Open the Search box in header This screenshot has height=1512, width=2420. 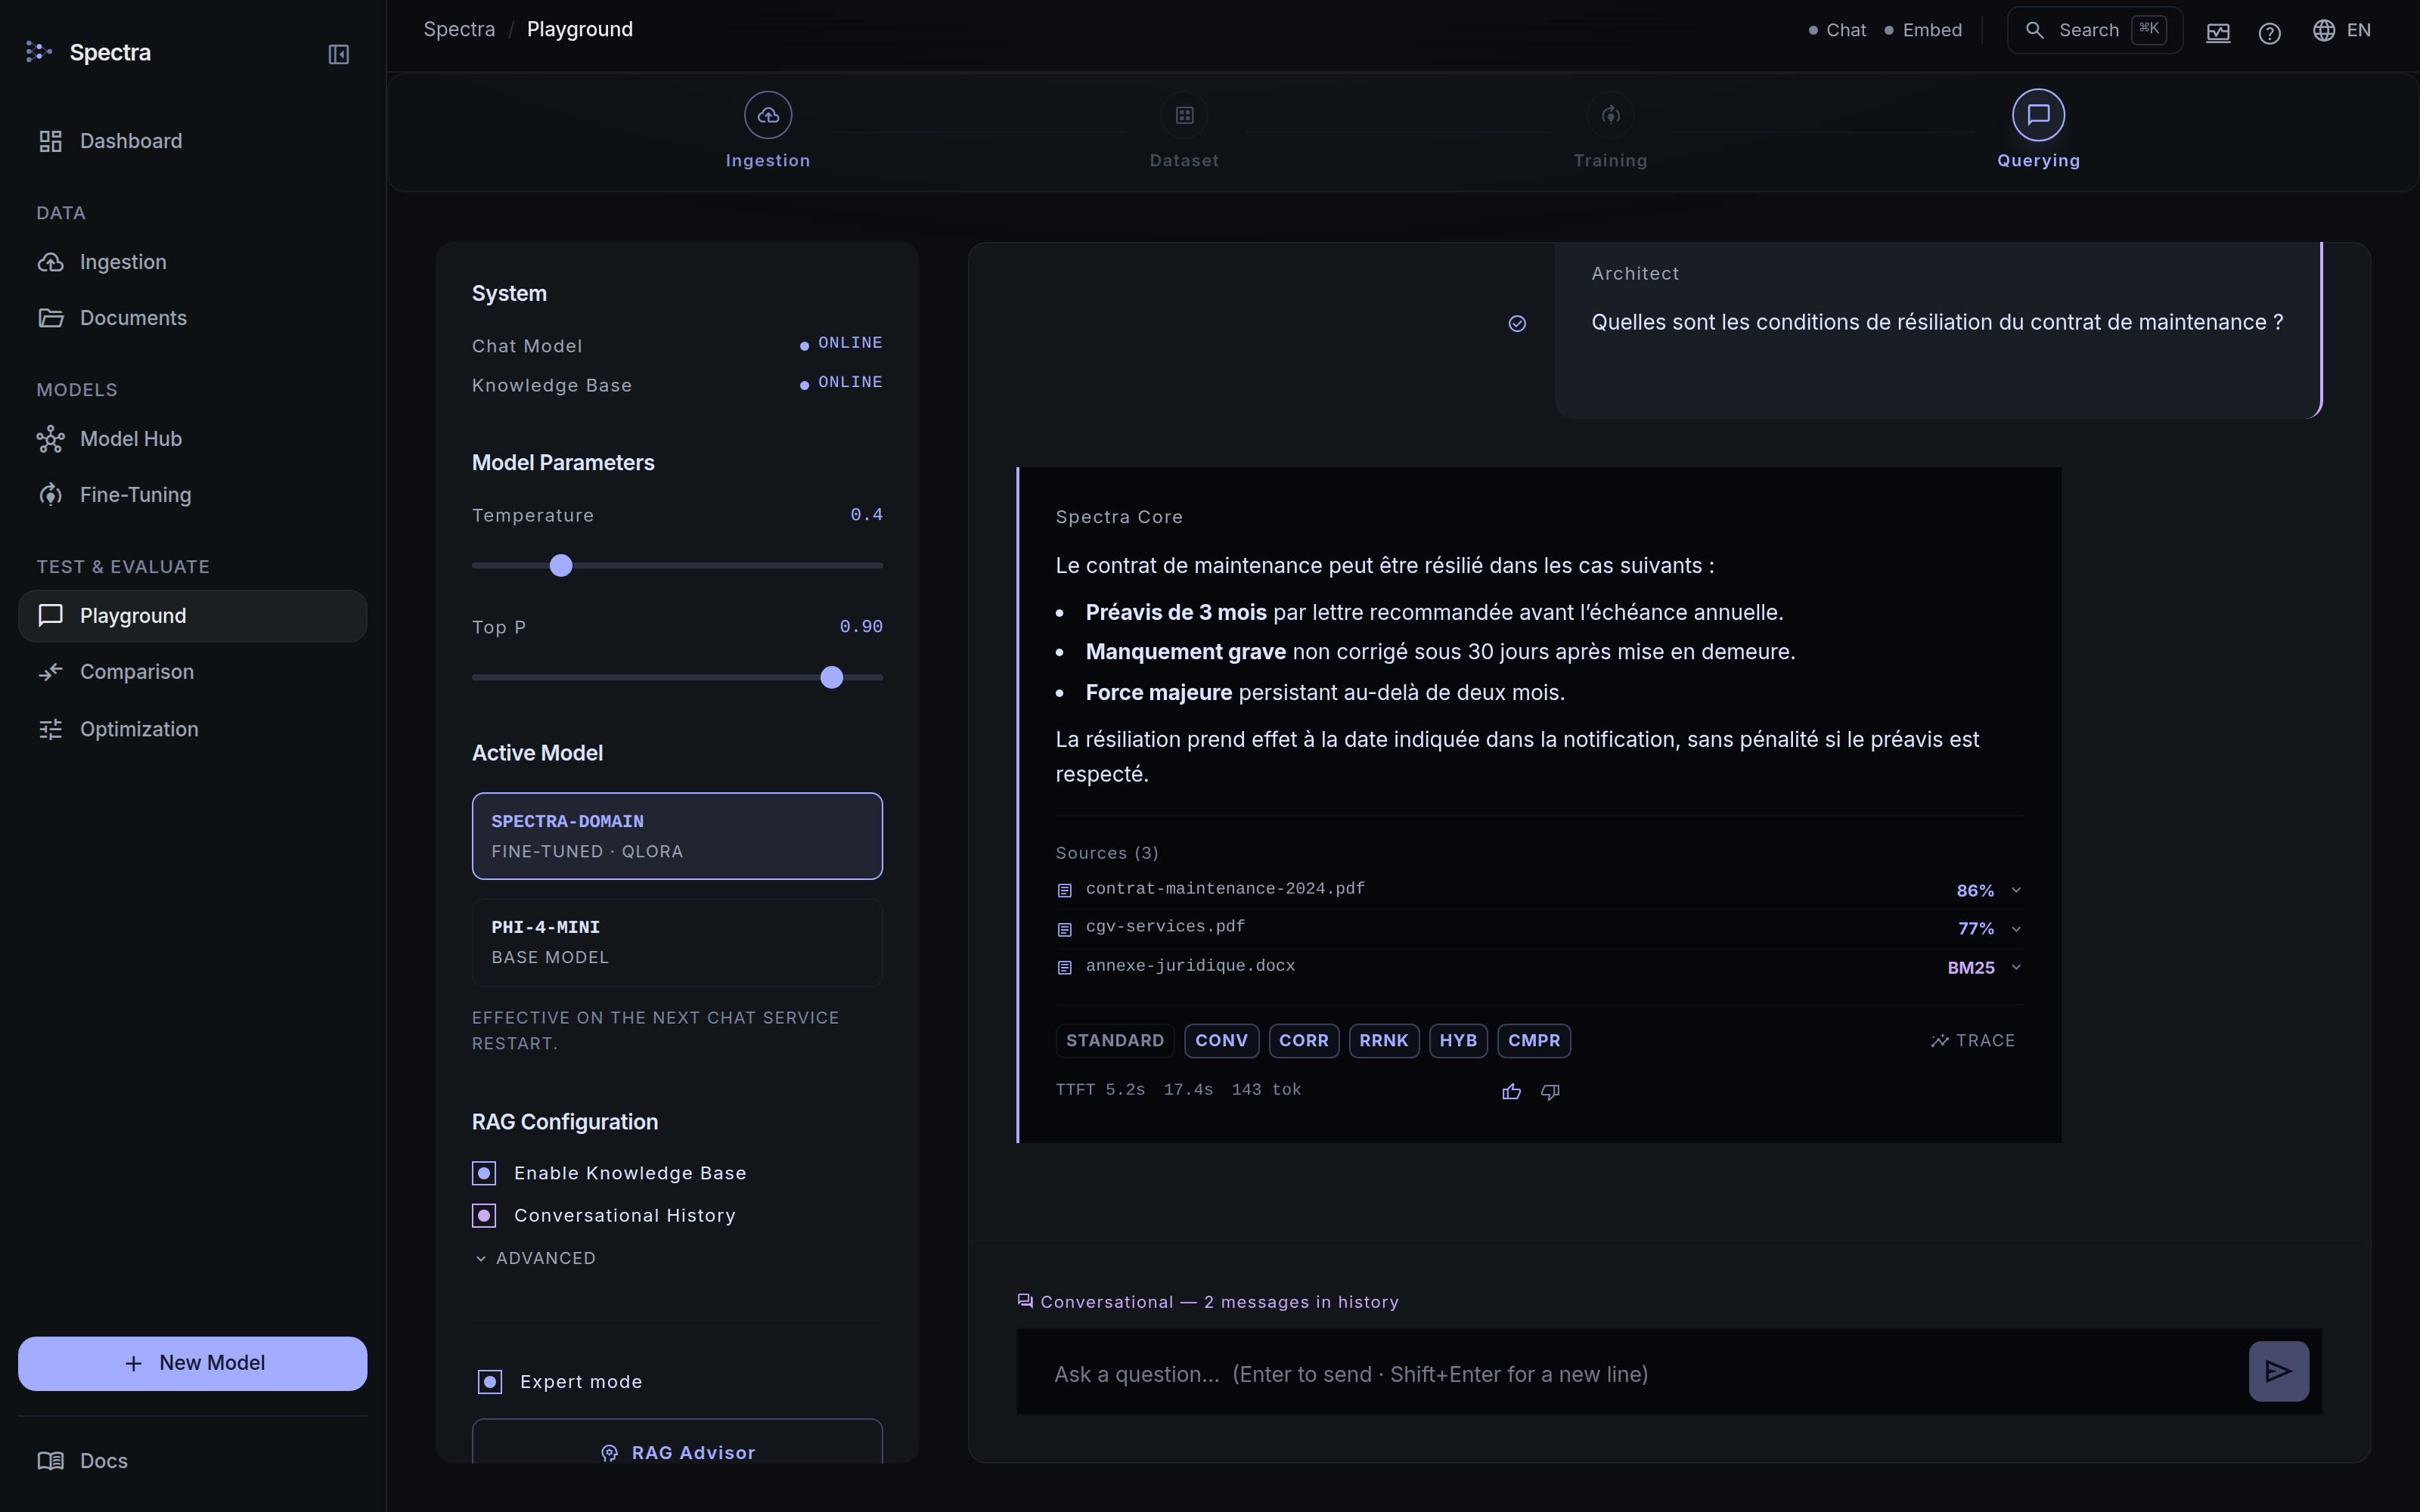pos(2094,30)
